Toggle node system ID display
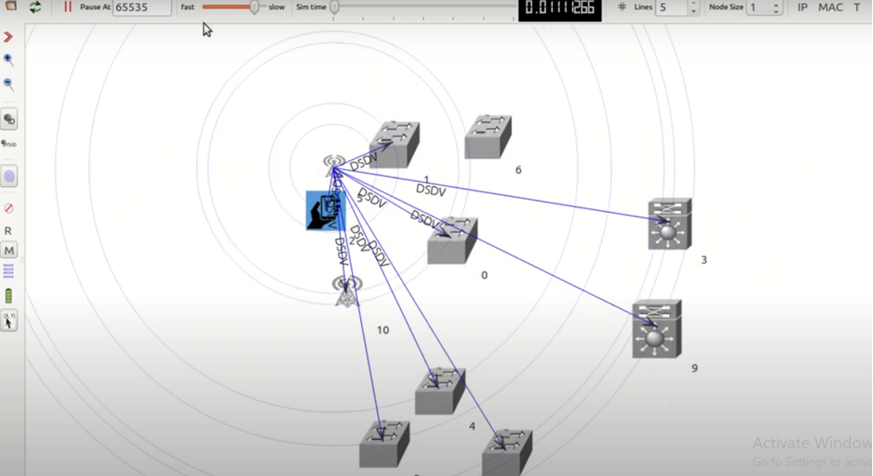Screen dimensions: 873x476 click(x=9, y=144)
